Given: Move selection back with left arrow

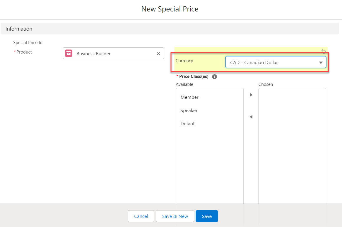Looking at the screenshot, I should [x=251, y=117].
